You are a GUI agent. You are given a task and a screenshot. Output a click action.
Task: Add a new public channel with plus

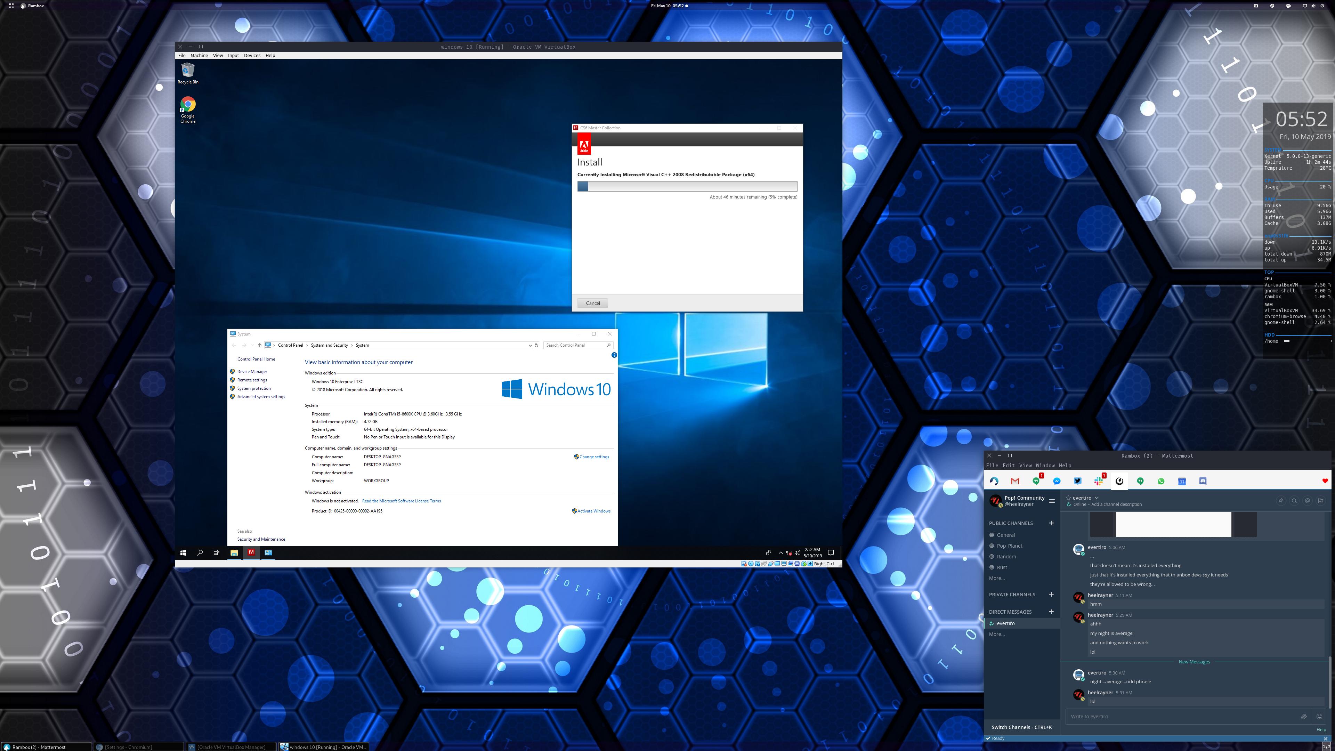click(1051, 523)
